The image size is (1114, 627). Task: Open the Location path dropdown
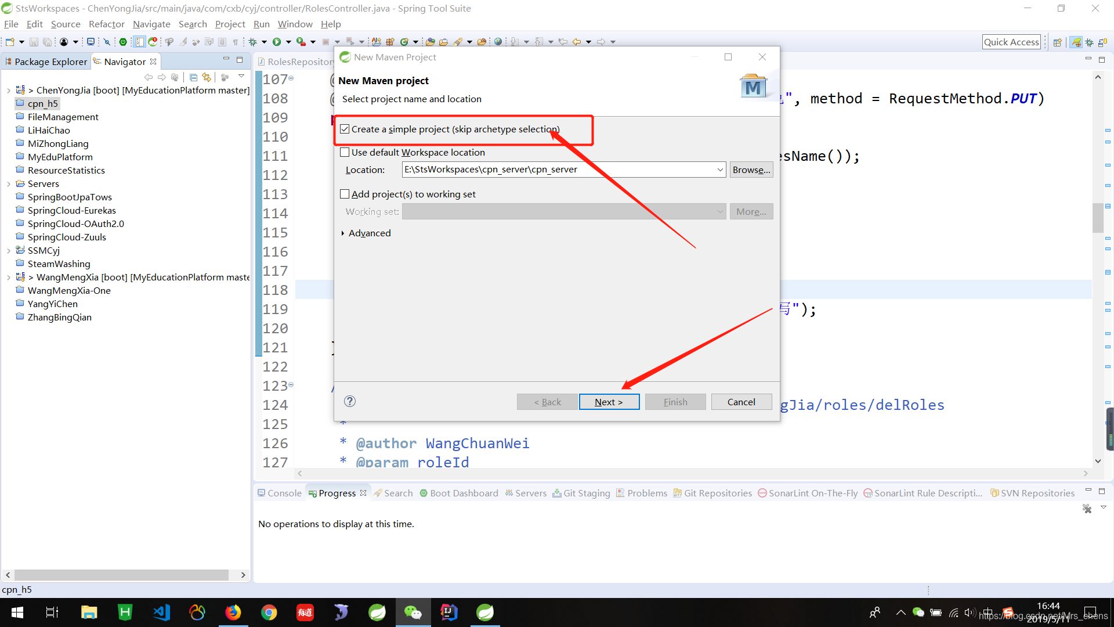tap(719, 170)
